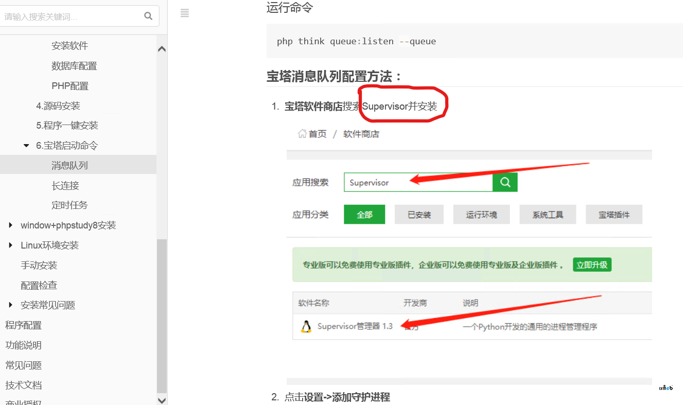This screenshot has height=405, width=683.
Task: Open the 手动安装 page
Action: (39, 265)
